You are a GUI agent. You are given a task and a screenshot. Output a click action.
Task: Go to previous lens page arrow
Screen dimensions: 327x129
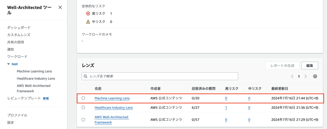(x=292, y=77)
